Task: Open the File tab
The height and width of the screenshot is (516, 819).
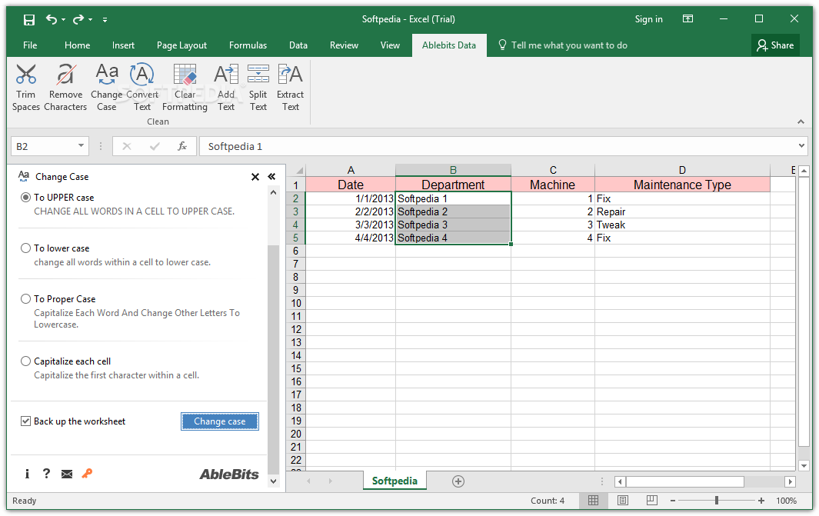Action: click(x=30, y=45)
